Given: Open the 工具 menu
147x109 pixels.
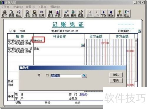Looking at the screenshot, I should click(43, 7).
